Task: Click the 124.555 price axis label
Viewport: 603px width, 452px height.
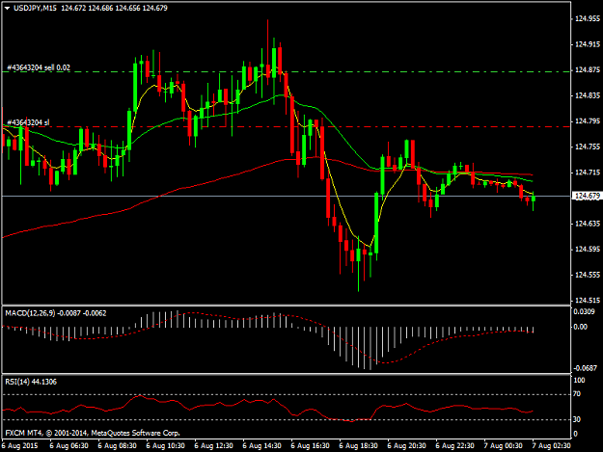Action: [587, 275]
